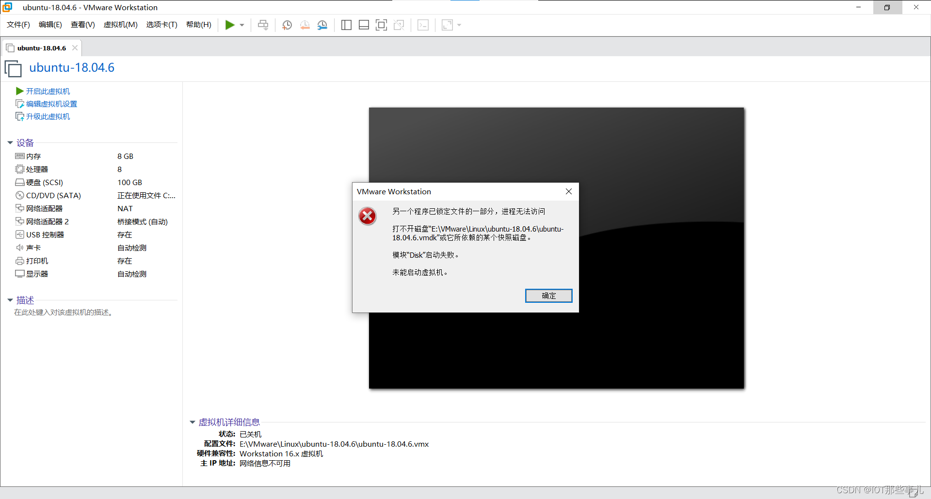Click the red error icon in dialog
Viewport: 931px width, 499px height.
click(x=368, y=216)
